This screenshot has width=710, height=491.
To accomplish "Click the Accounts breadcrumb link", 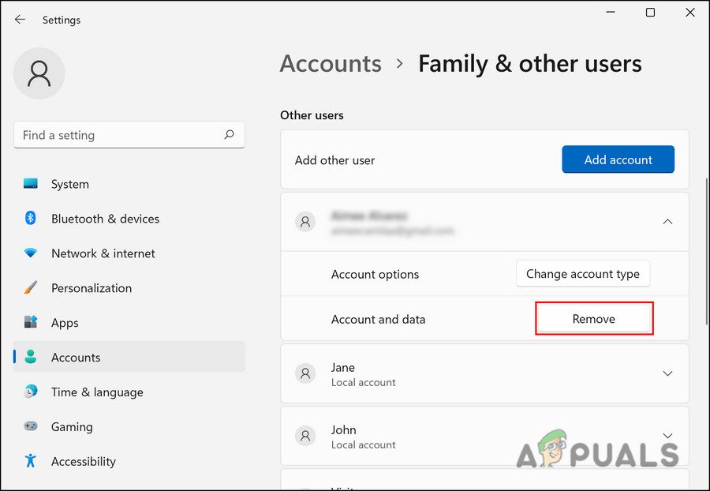I will [x=331, y=64].
